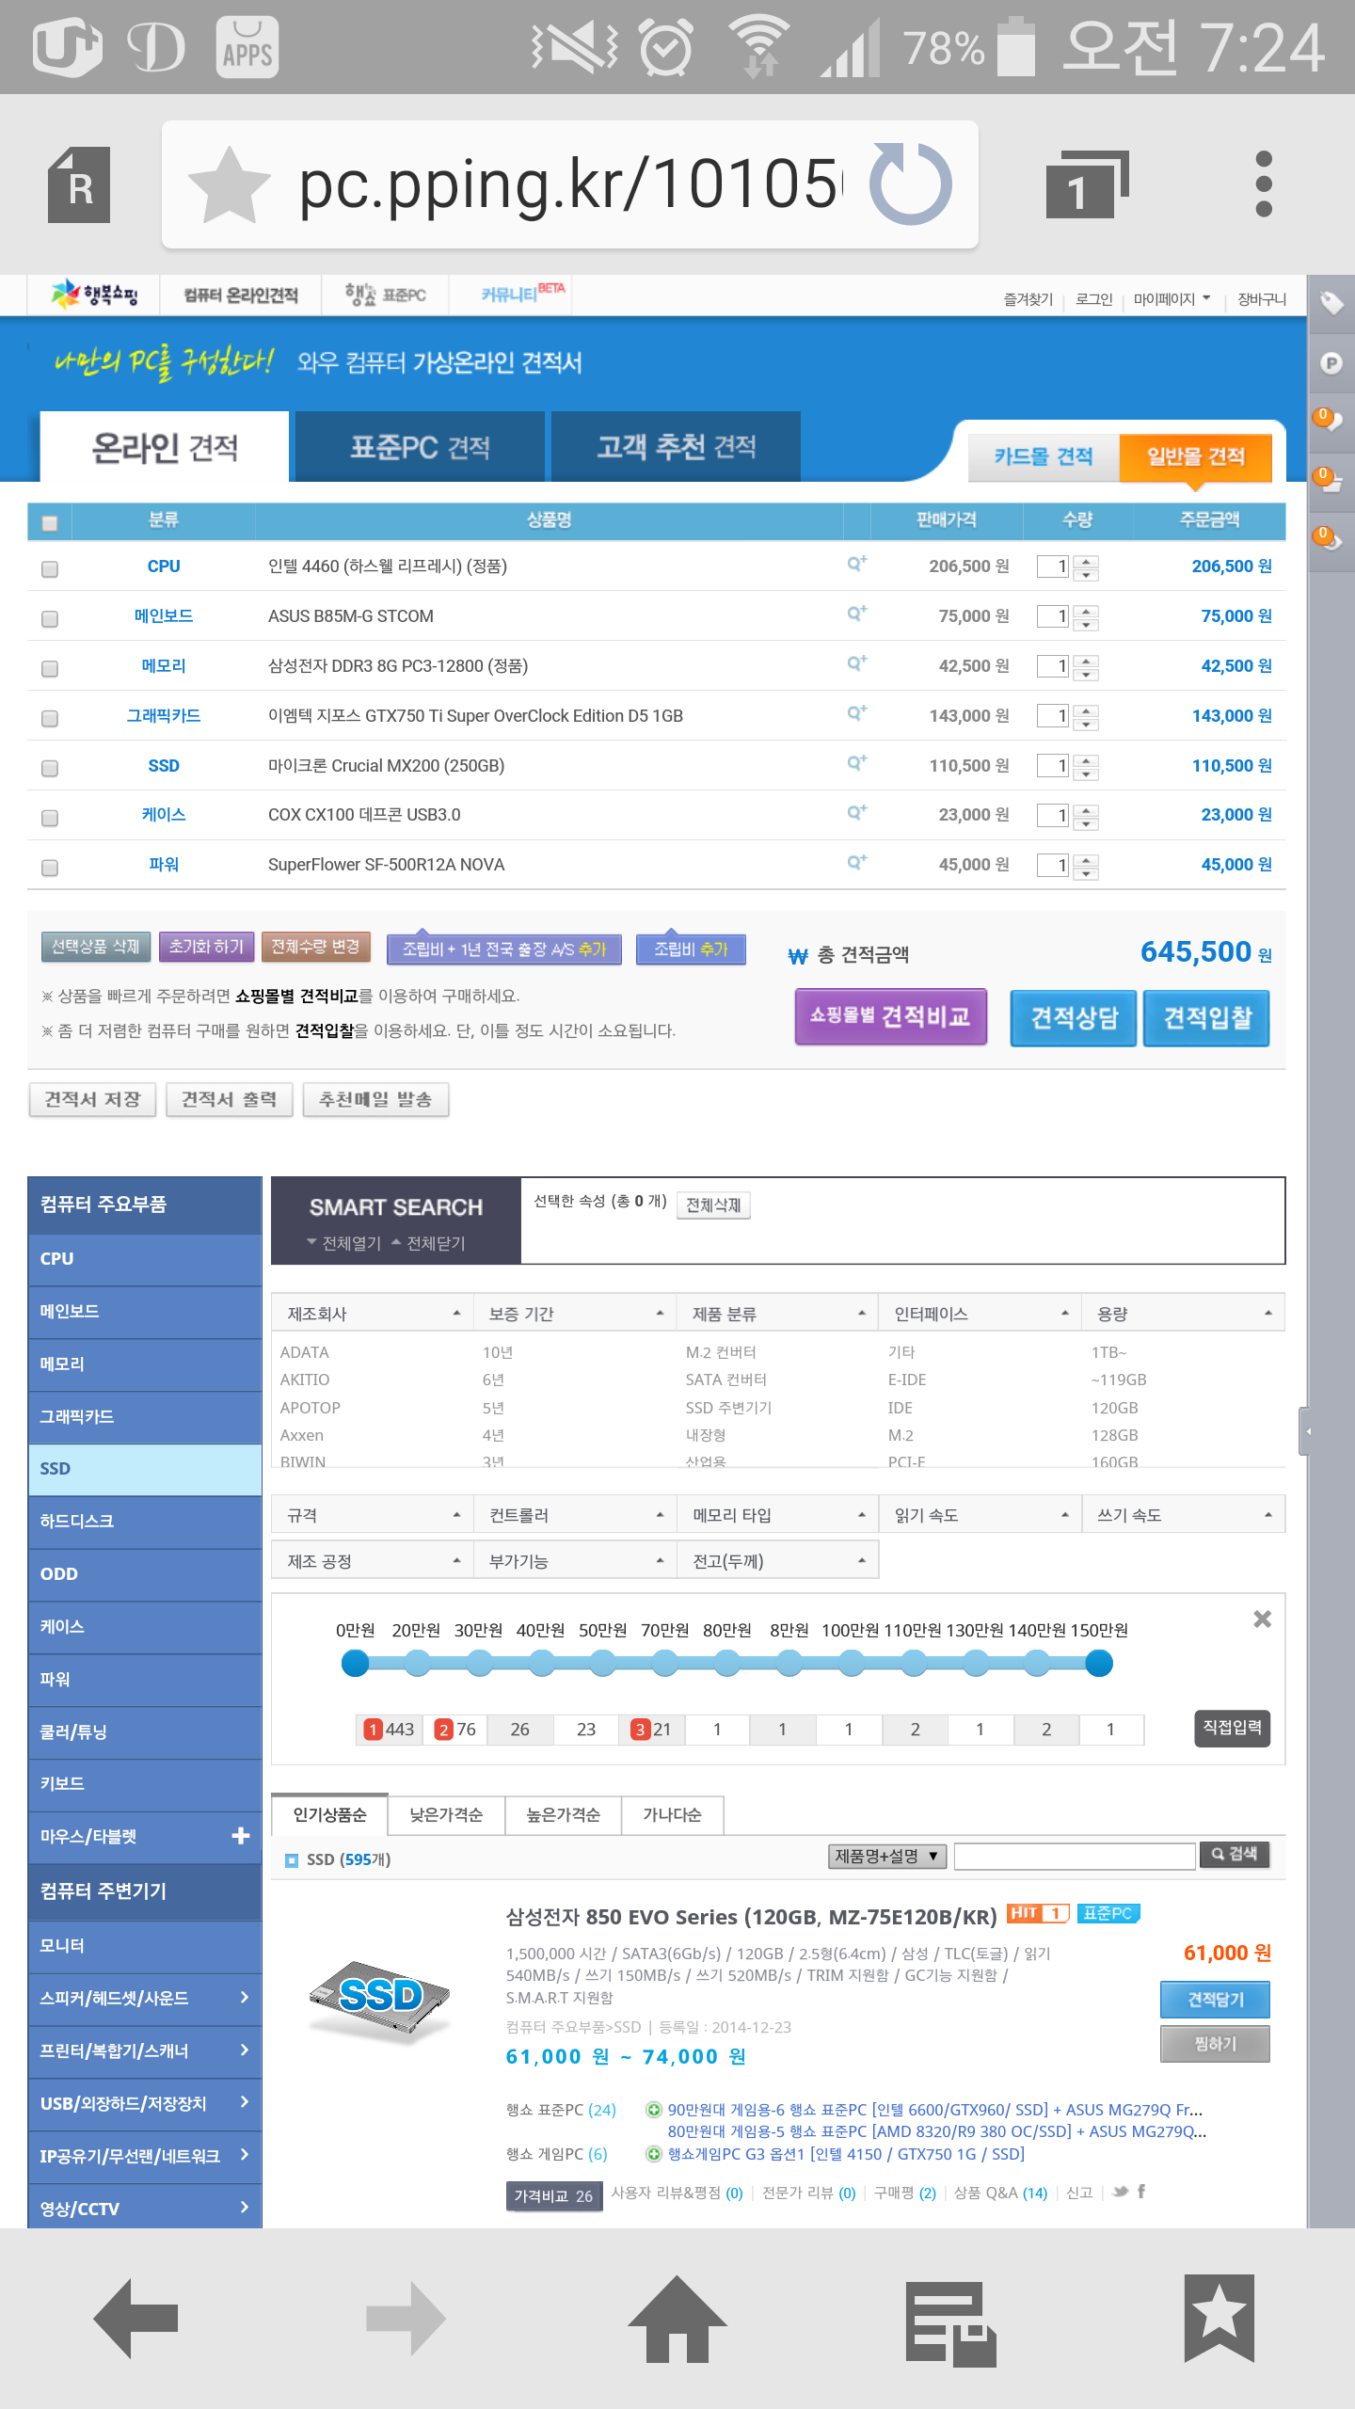
Task: Click the 견적서 저장 button
Action: [92, 1099]
